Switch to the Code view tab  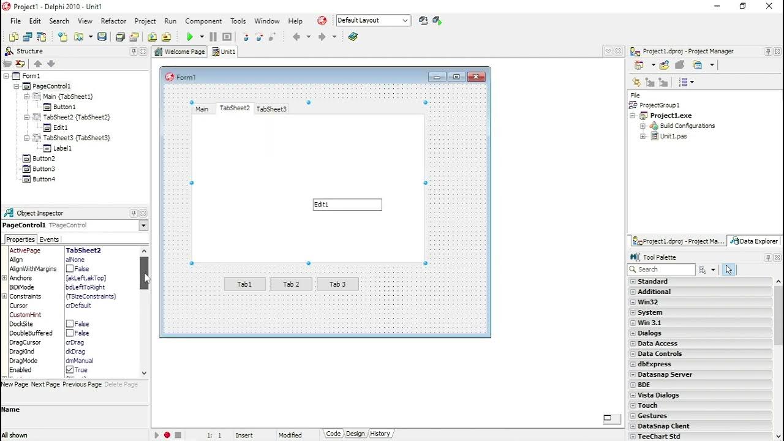(333, 434)
